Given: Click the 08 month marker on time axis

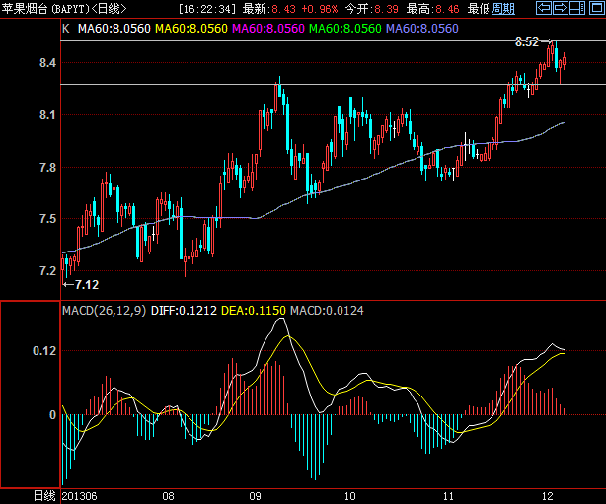Looking at the screenshot, I should pos(168,496).
